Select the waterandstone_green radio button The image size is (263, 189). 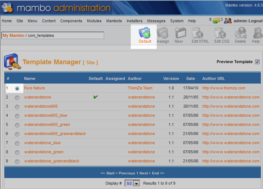coord(17,152)
